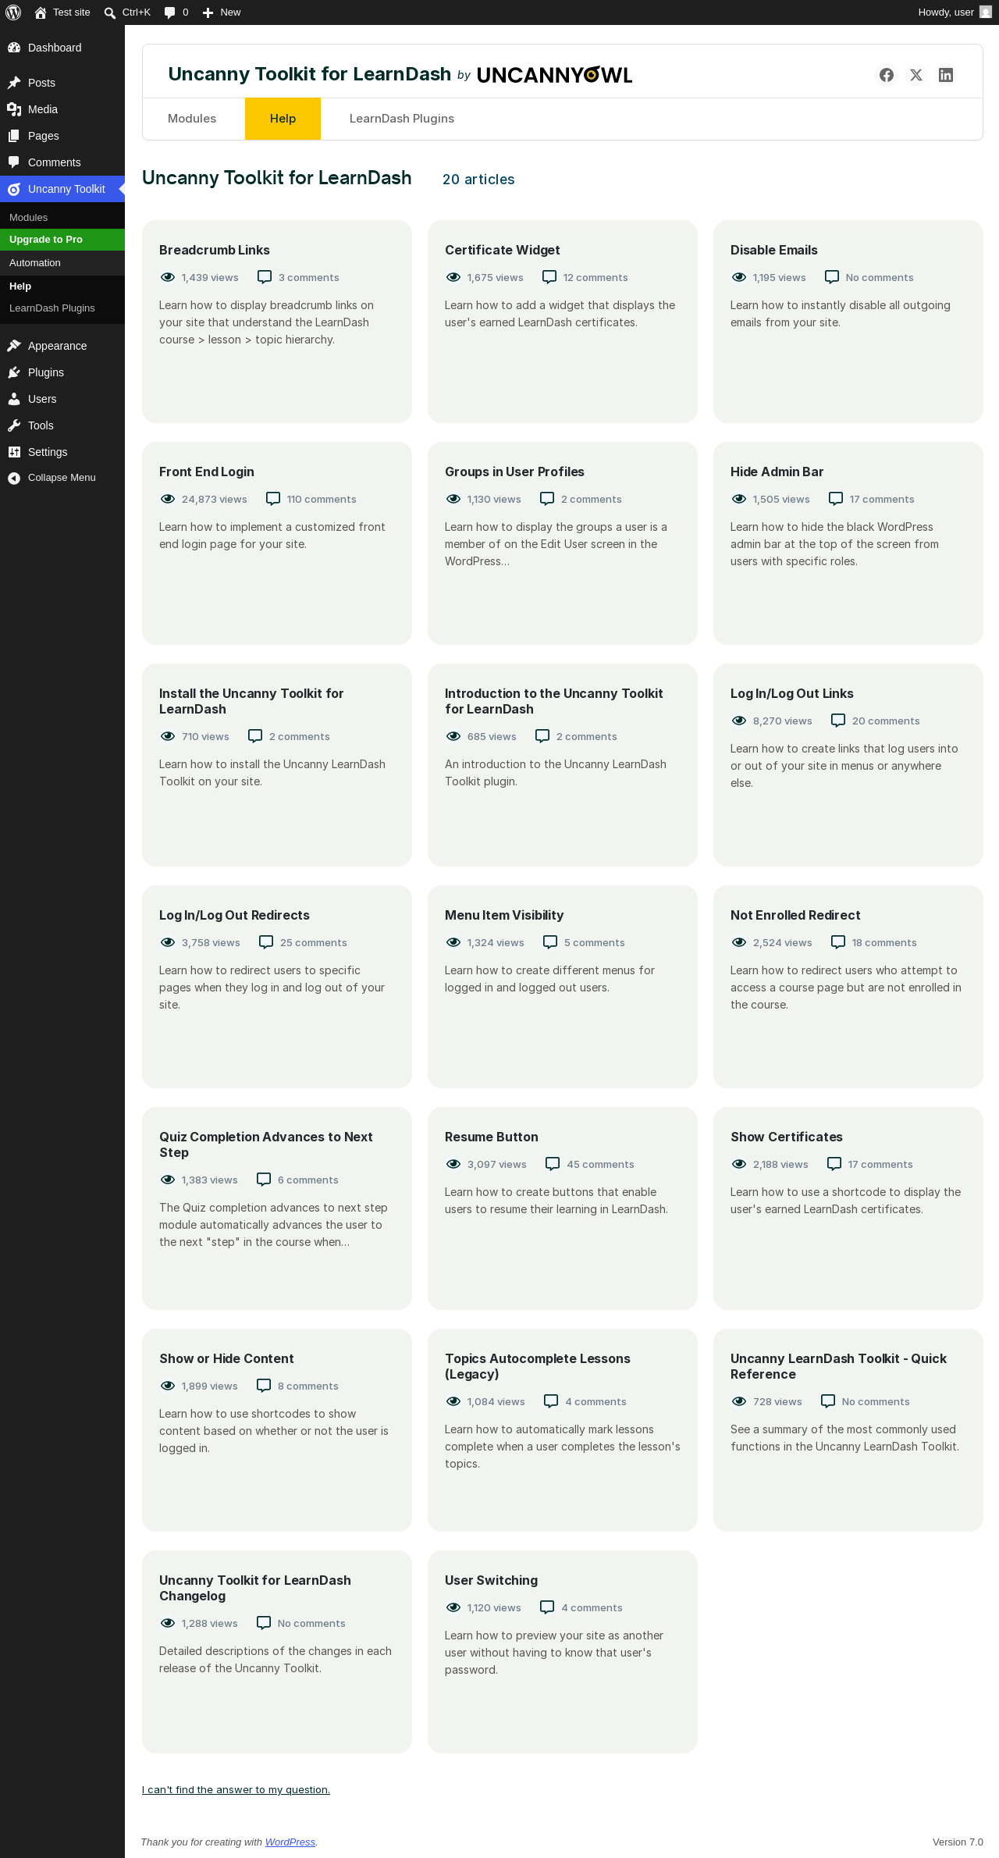
Task: Open the Modules submenu item in sidebar
Action: [x=62, y=218]
